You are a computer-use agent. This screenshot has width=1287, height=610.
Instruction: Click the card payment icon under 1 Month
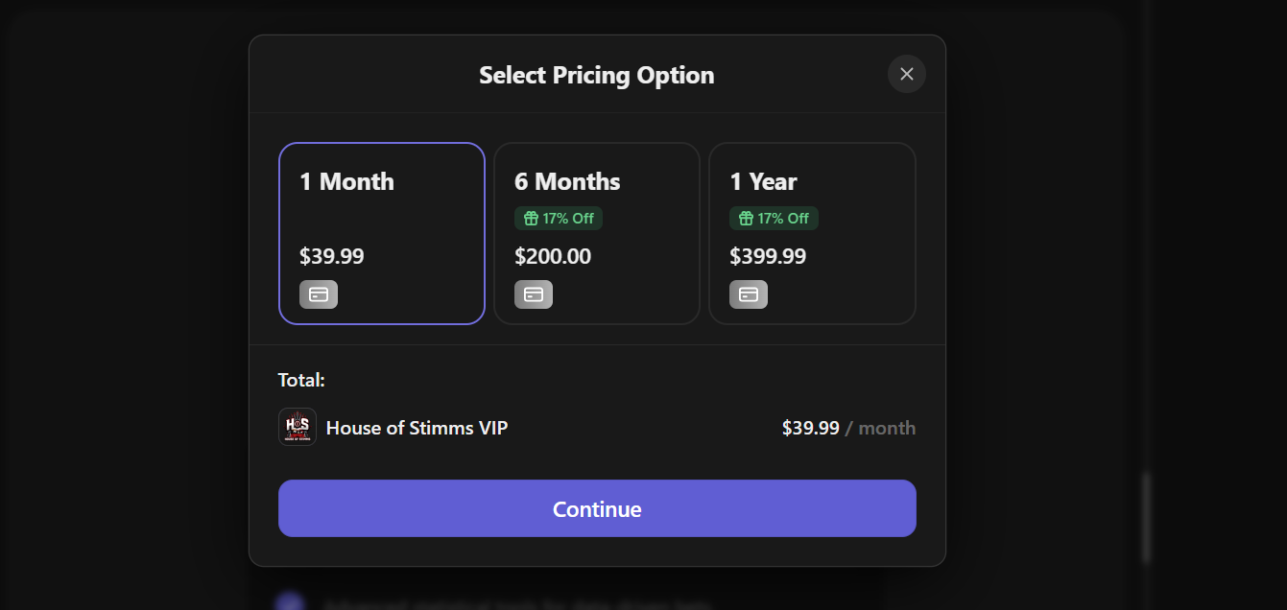click(318, 293)
